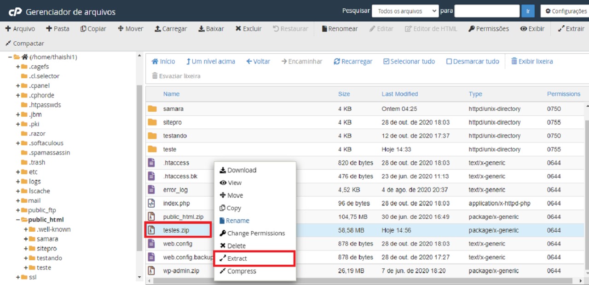Click the Renomear toolbar button
This screenshot has height=285, width=589.
[340, 28]
